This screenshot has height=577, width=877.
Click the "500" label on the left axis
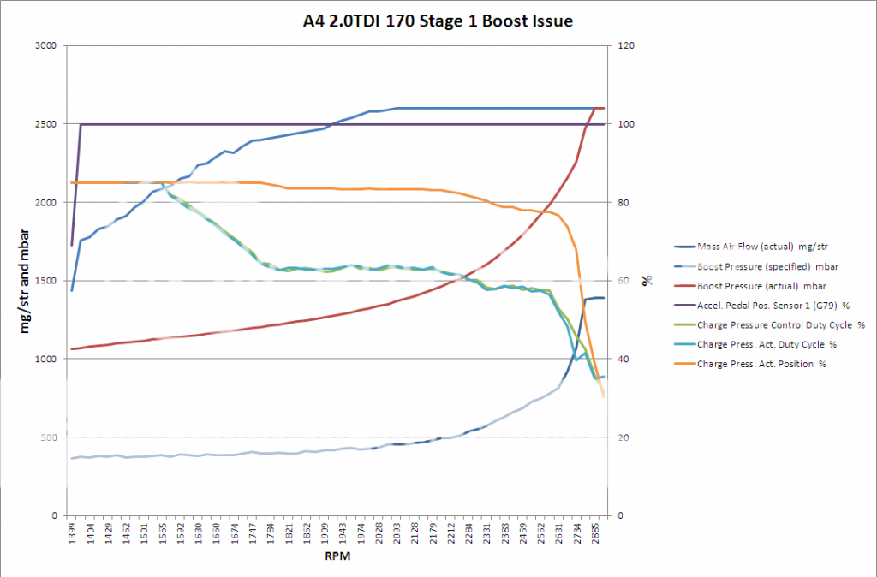point(49,437)
